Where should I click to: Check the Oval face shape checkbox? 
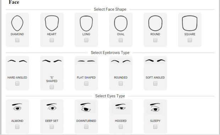pyautogui.click(x=121, y=40)
